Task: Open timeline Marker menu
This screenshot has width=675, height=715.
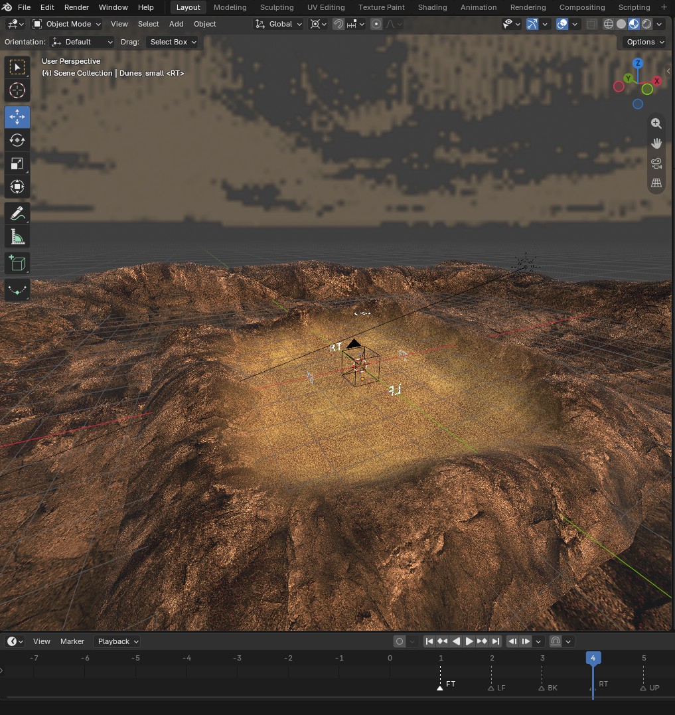Action: (x=72, y=641)
